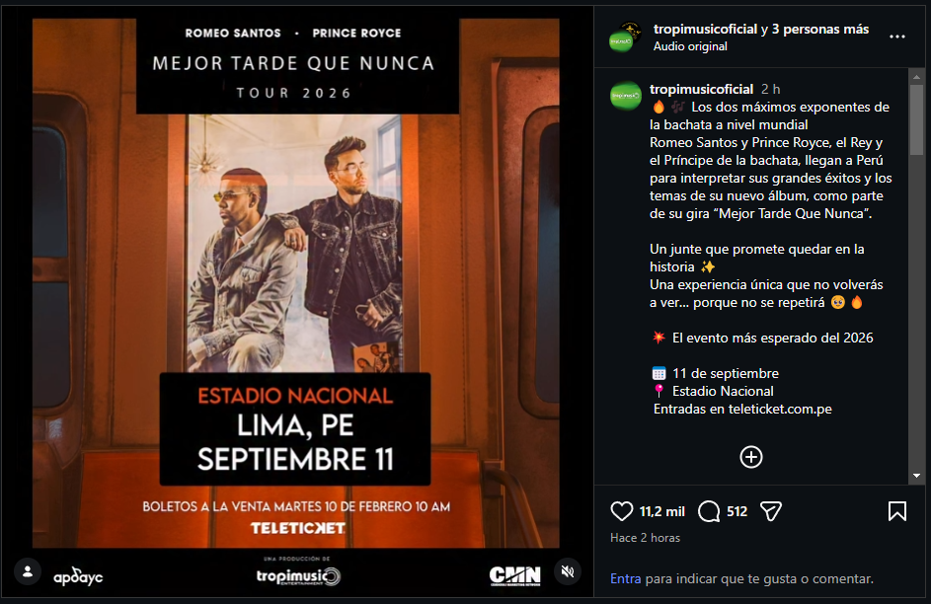Save post with bookmark icon
This screenshot has width=931, height=604.
(x=897, y=511)
